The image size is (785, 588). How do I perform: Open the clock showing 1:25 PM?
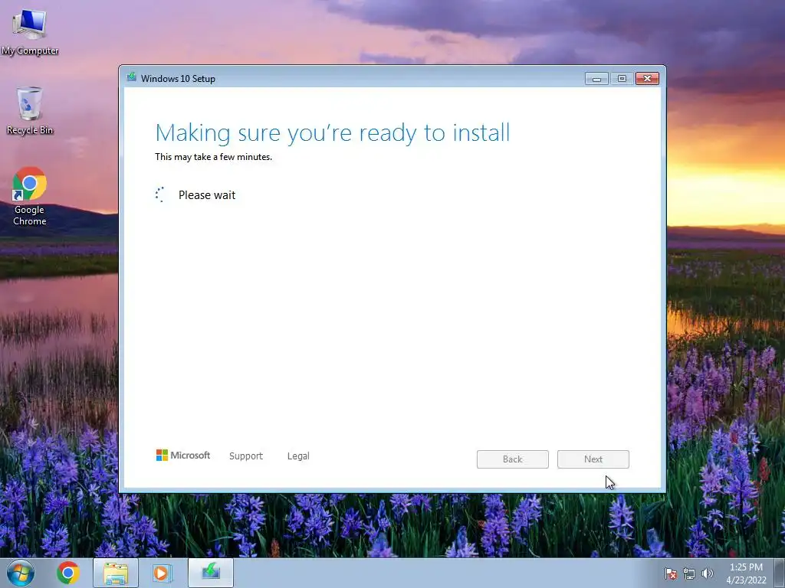(746, 573)
